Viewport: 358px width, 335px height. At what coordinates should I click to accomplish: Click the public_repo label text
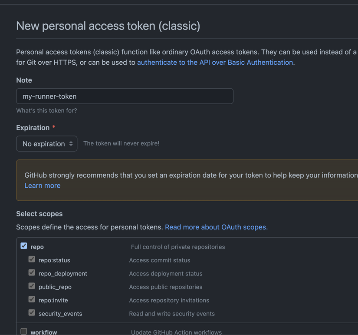(55, 287)
